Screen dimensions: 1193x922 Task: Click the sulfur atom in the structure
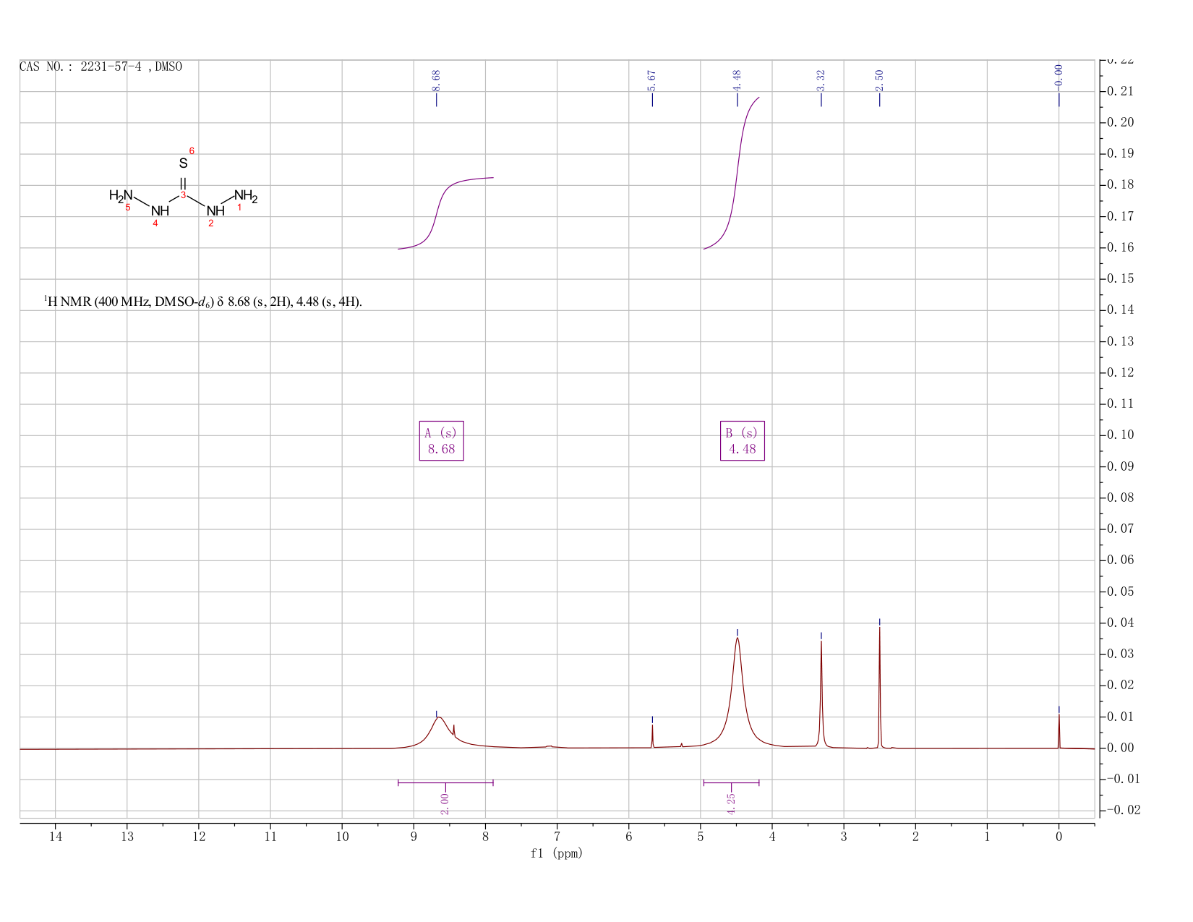pyautogui.click(x=183, y=163)
